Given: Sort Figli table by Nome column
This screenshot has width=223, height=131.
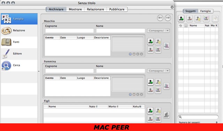Looking at the screenshot, I should [68, 107].
